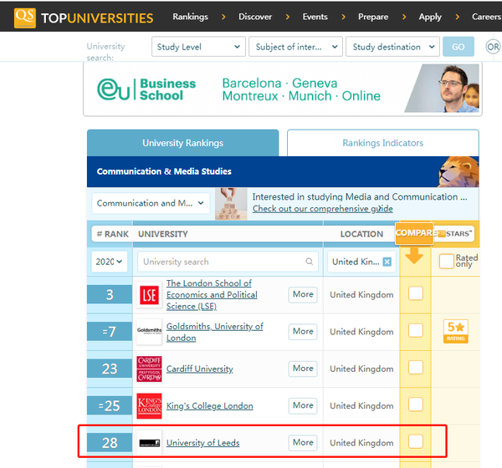Screen dimensions: 502x468
Task: Click the lion image in subject header
Action: [x=458, y=172]
